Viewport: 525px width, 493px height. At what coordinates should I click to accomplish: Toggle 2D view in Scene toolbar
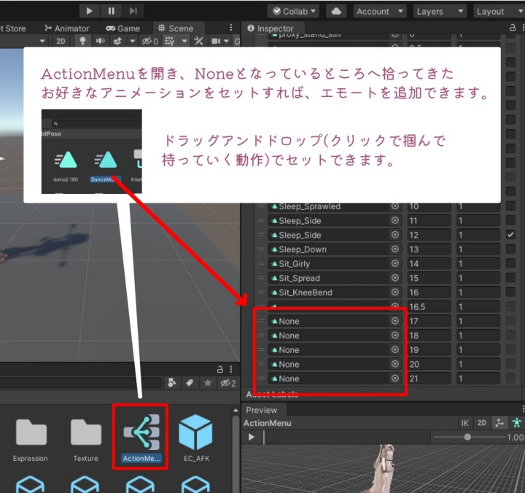click(x=61, y=41)
